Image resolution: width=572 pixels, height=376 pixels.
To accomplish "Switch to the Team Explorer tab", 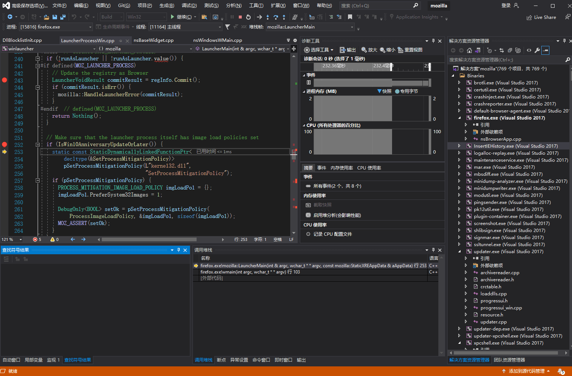I will (509, 360).
